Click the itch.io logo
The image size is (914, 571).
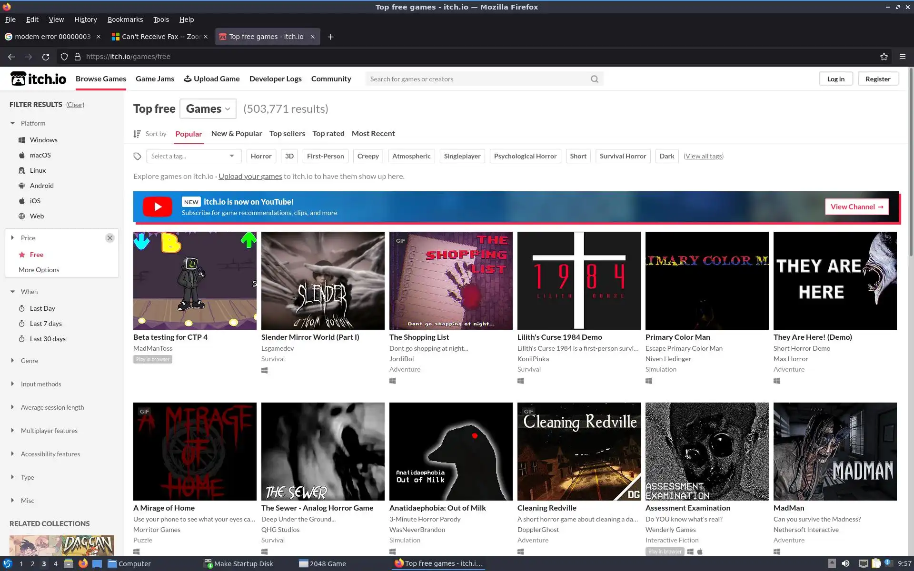click(39, 79)
